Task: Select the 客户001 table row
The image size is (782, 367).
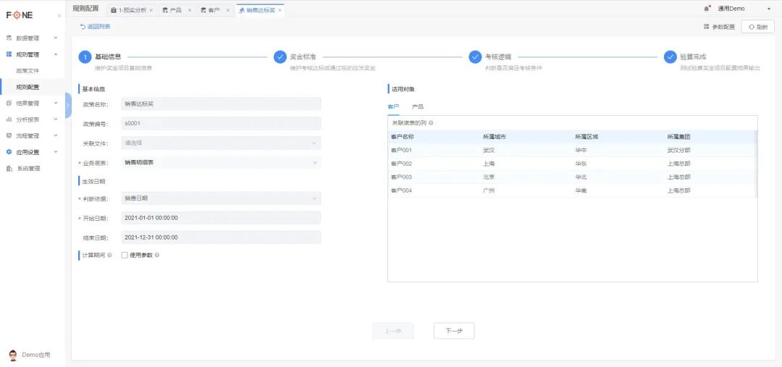Action: click(572, 150)
